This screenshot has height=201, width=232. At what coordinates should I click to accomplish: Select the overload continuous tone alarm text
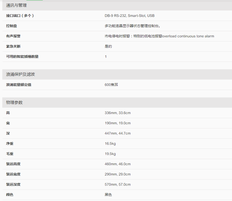pos(188,36)
